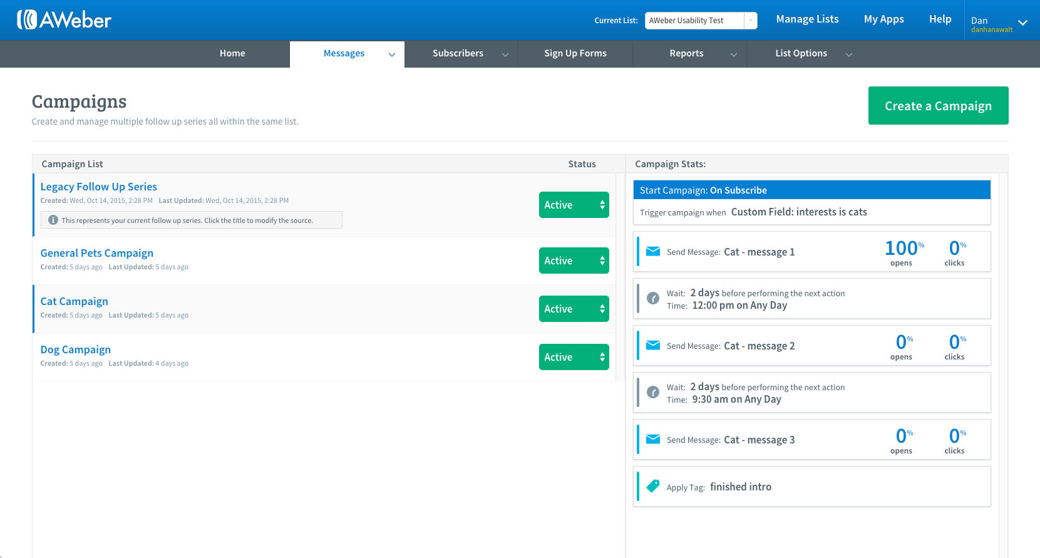1040x558 pixels.
Task: Click clock icon beside 12:00 pm wait step
Action: (x=653, y=299)
